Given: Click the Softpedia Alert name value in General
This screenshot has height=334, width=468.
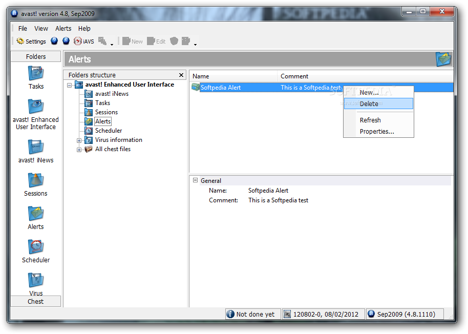Looking at the screenshot, I should pyautogui.click(x=268, y=191).
